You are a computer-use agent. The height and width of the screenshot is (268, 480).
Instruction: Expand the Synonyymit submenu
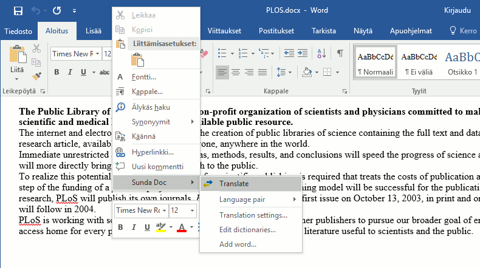pyautogui.click(x=156, y=122)
